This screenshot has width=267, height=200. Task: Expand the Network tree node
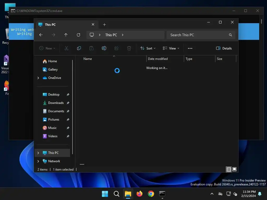click(x=38, y=161)
